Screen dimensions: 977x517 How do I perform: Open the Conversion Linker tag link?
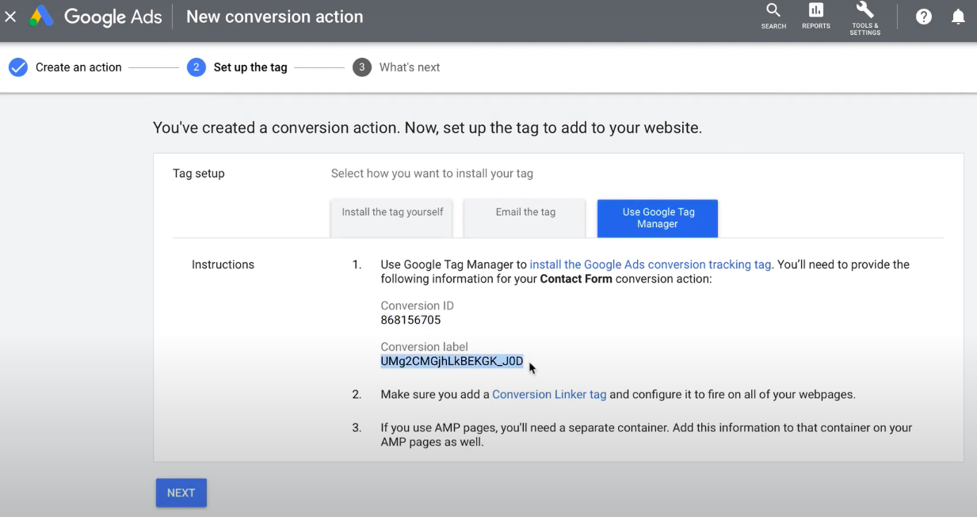(x=549, y=393)
